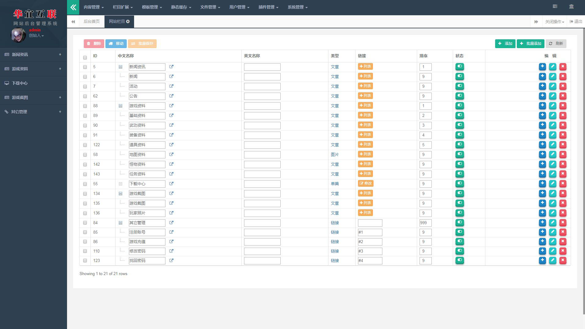Screen dimensions: 585x329
Task: Focus the link field containing #3
Action: (370, 251)
